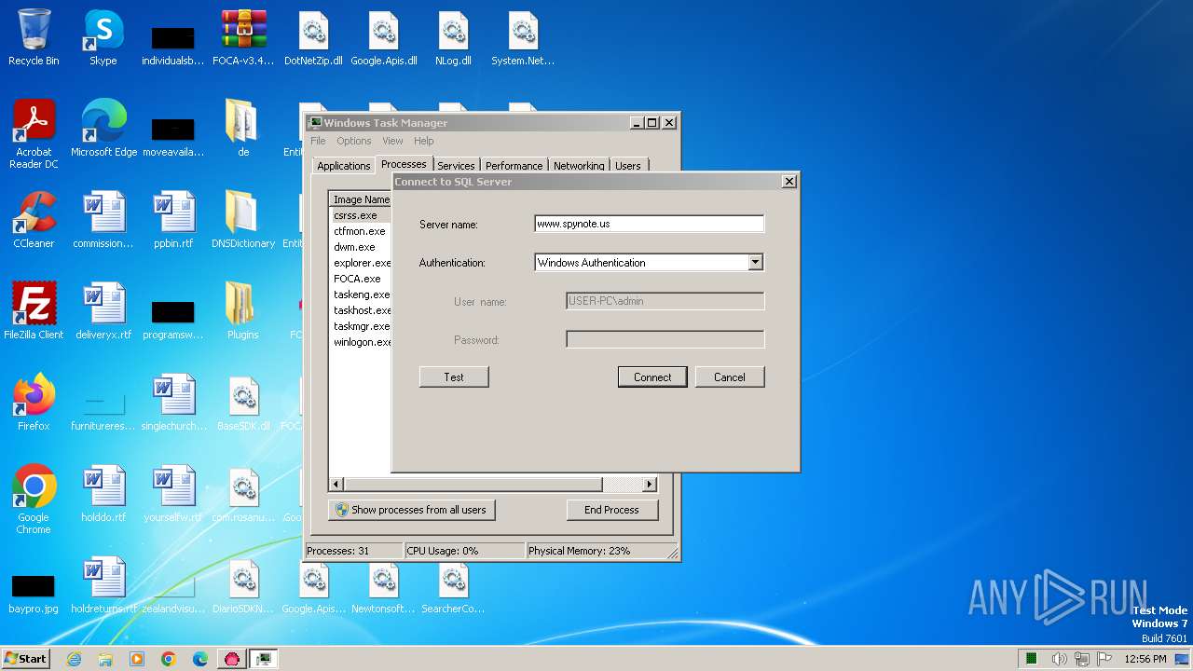Select BaseSDK.dll file icon
This screenshot has height=671, width=1193.
point(243,403)
